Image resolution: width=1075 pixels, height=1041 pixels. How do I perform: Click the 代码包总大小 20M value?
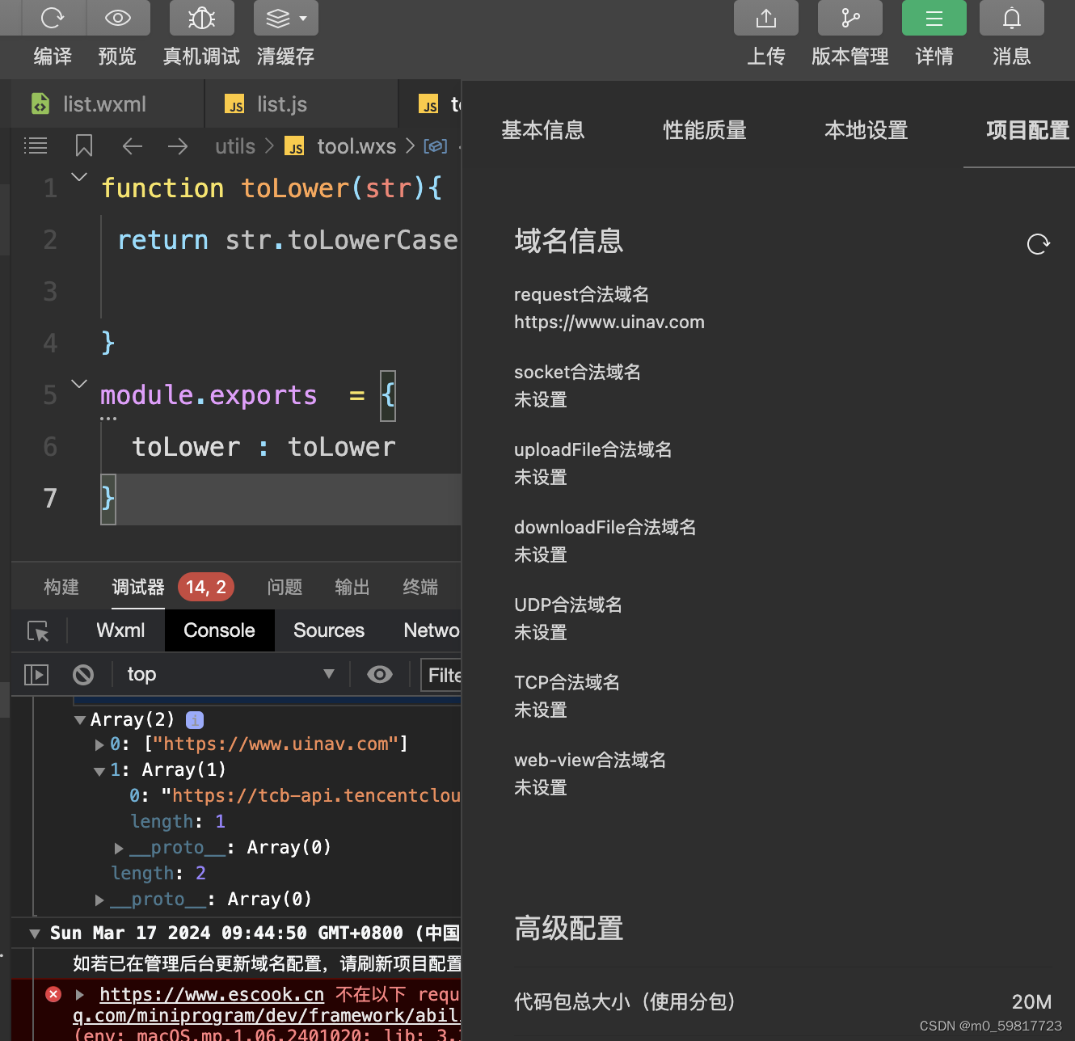1031,1002
